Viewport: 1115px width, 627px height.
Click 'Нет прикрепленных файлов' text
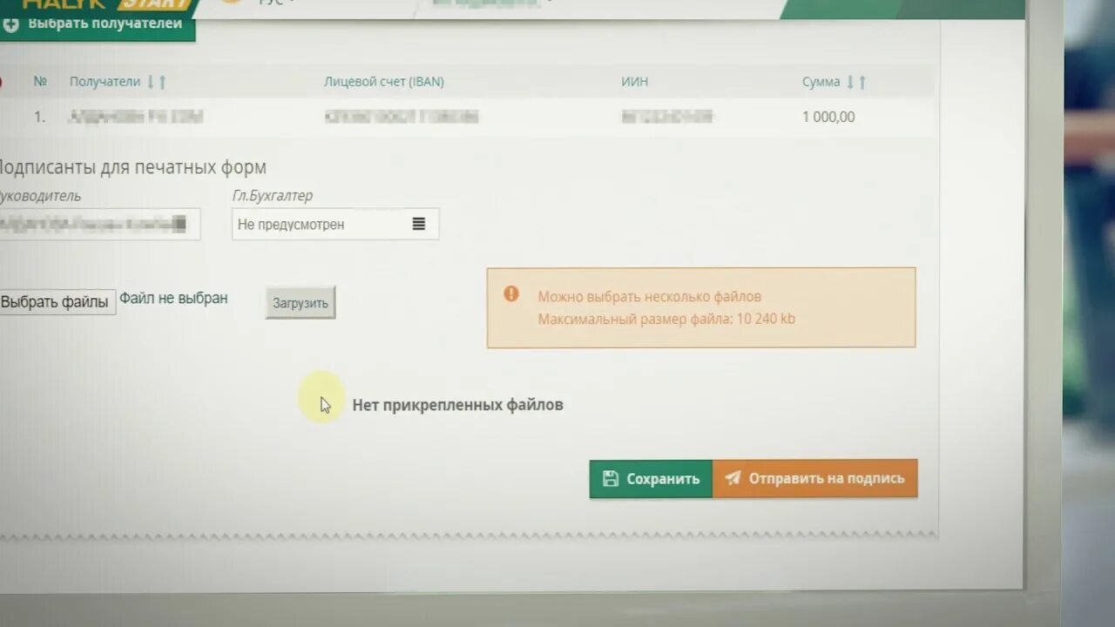[x=457, y=405]
